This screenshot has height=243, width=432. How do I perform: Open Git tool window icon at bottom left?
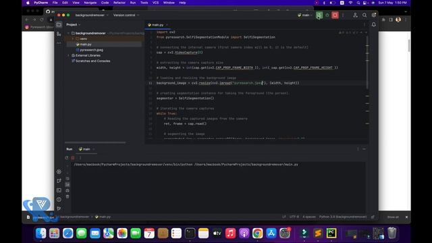point(59,209)
